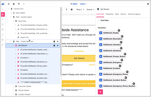
Task: Click reset icon on GetStarted_Header variable
Action: pyautogui.click(x=119, y=30)
